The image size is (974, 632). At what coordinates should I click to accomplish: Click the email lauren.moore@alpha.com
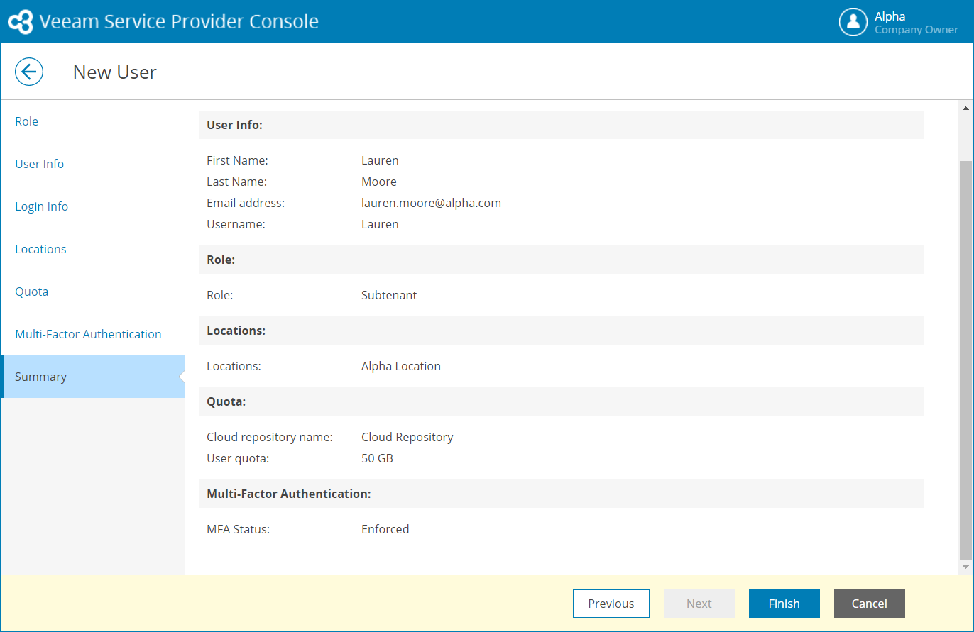(431, 203)
